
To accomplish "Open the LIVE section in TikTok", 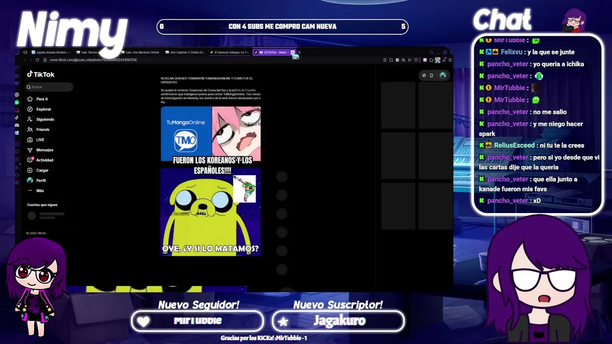I will (x=36, y=140).
